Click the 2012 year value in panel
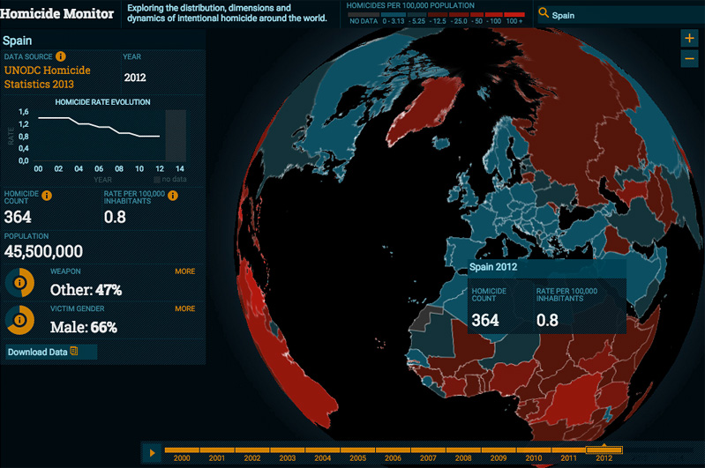Screen dimensions: 705x468 click(135, 78)
